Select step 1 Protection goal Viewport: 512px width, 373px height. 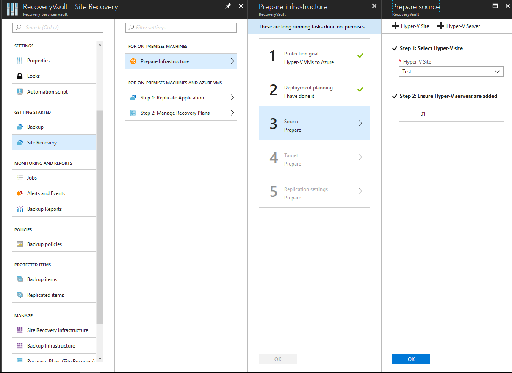click(314, 55)
